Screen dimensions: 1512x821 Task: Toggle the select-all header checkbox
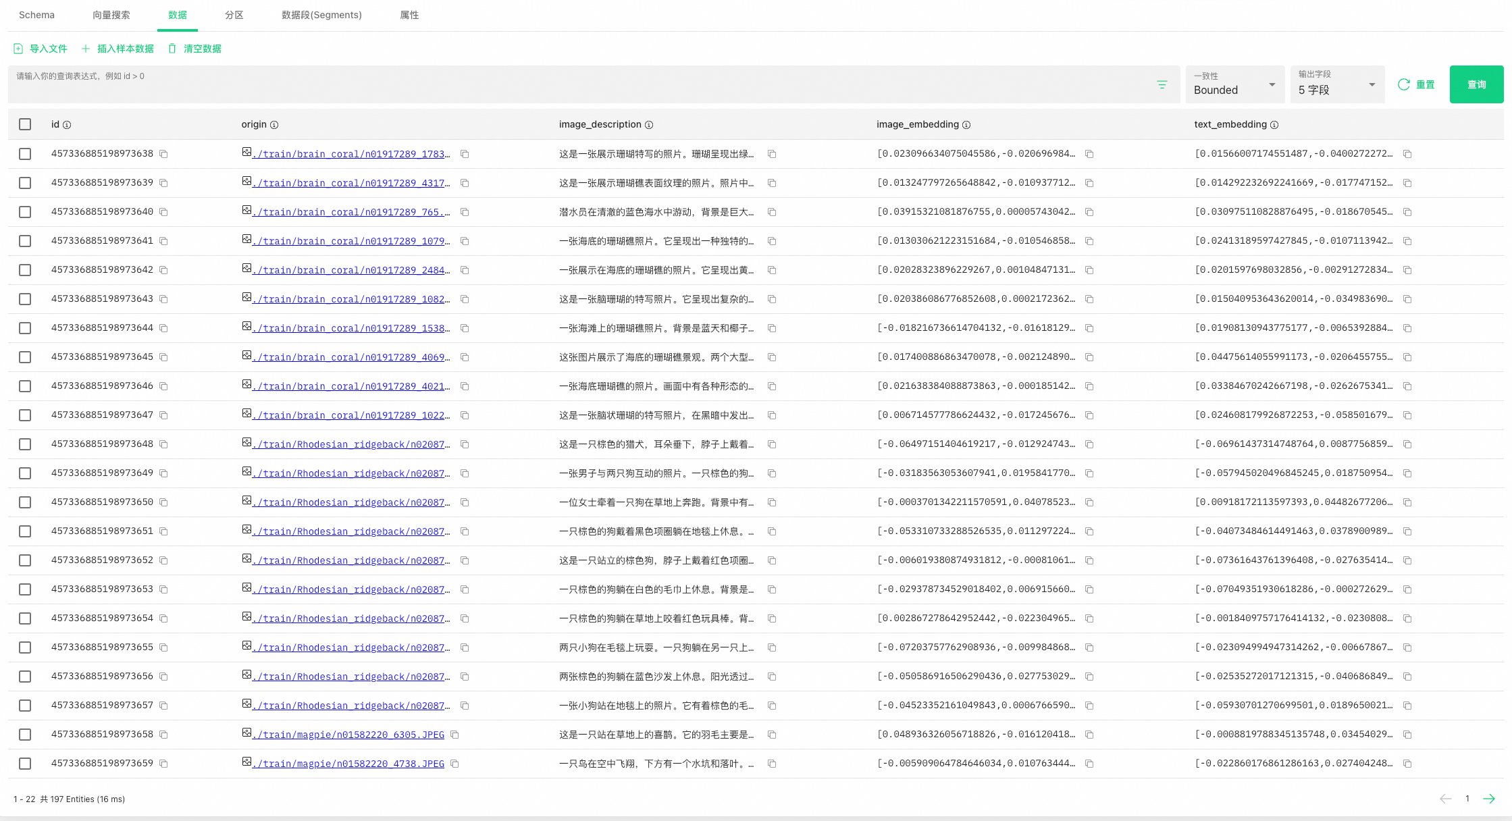pyautogui.click(x=25, y=124)
